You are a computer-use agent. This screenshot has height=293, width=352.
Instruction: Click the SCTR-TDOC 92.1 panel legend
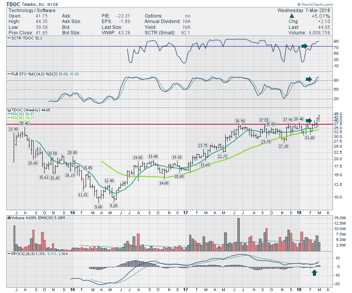(25, 38)
